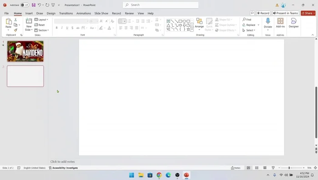Reset the slide layout
This screenshot has height=180, width=318.
[40, 25]
